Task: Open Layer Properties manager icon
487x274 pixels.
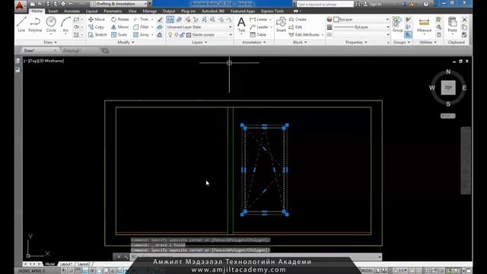Action: [x=170, y=20]
